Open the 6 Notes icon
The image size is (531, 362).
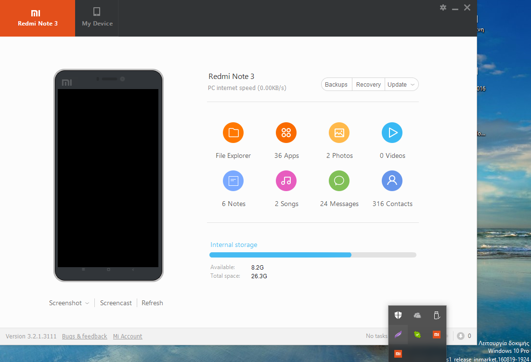click(x=233, y=181)
